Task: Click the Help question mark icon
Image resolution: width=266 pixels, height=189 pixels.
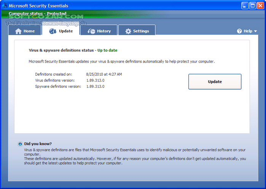Action: click(239, 31)
